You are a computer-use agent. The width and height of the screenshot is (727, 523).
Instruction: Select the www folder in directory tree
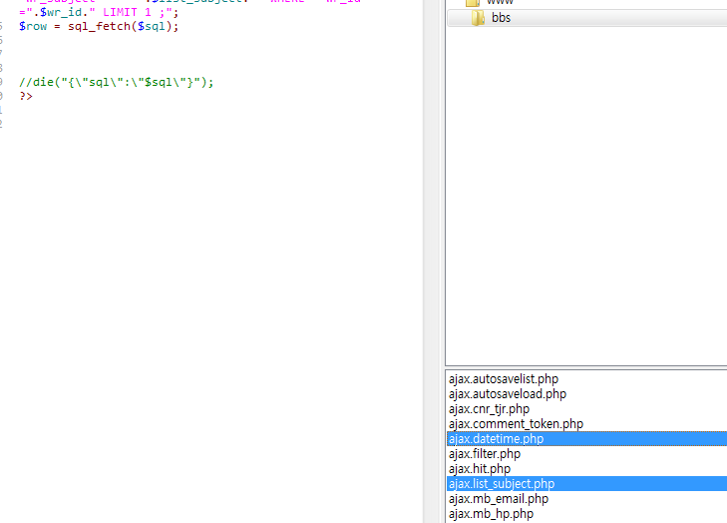[501, 3]
